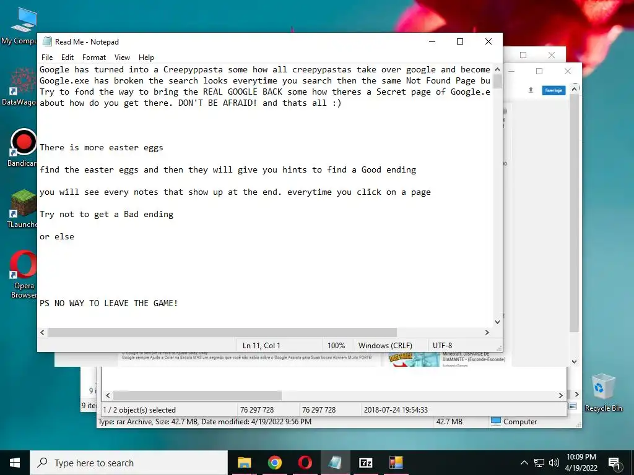Click the taskbar search box
The image size is (634, 475).
click(x=129, y=463)
